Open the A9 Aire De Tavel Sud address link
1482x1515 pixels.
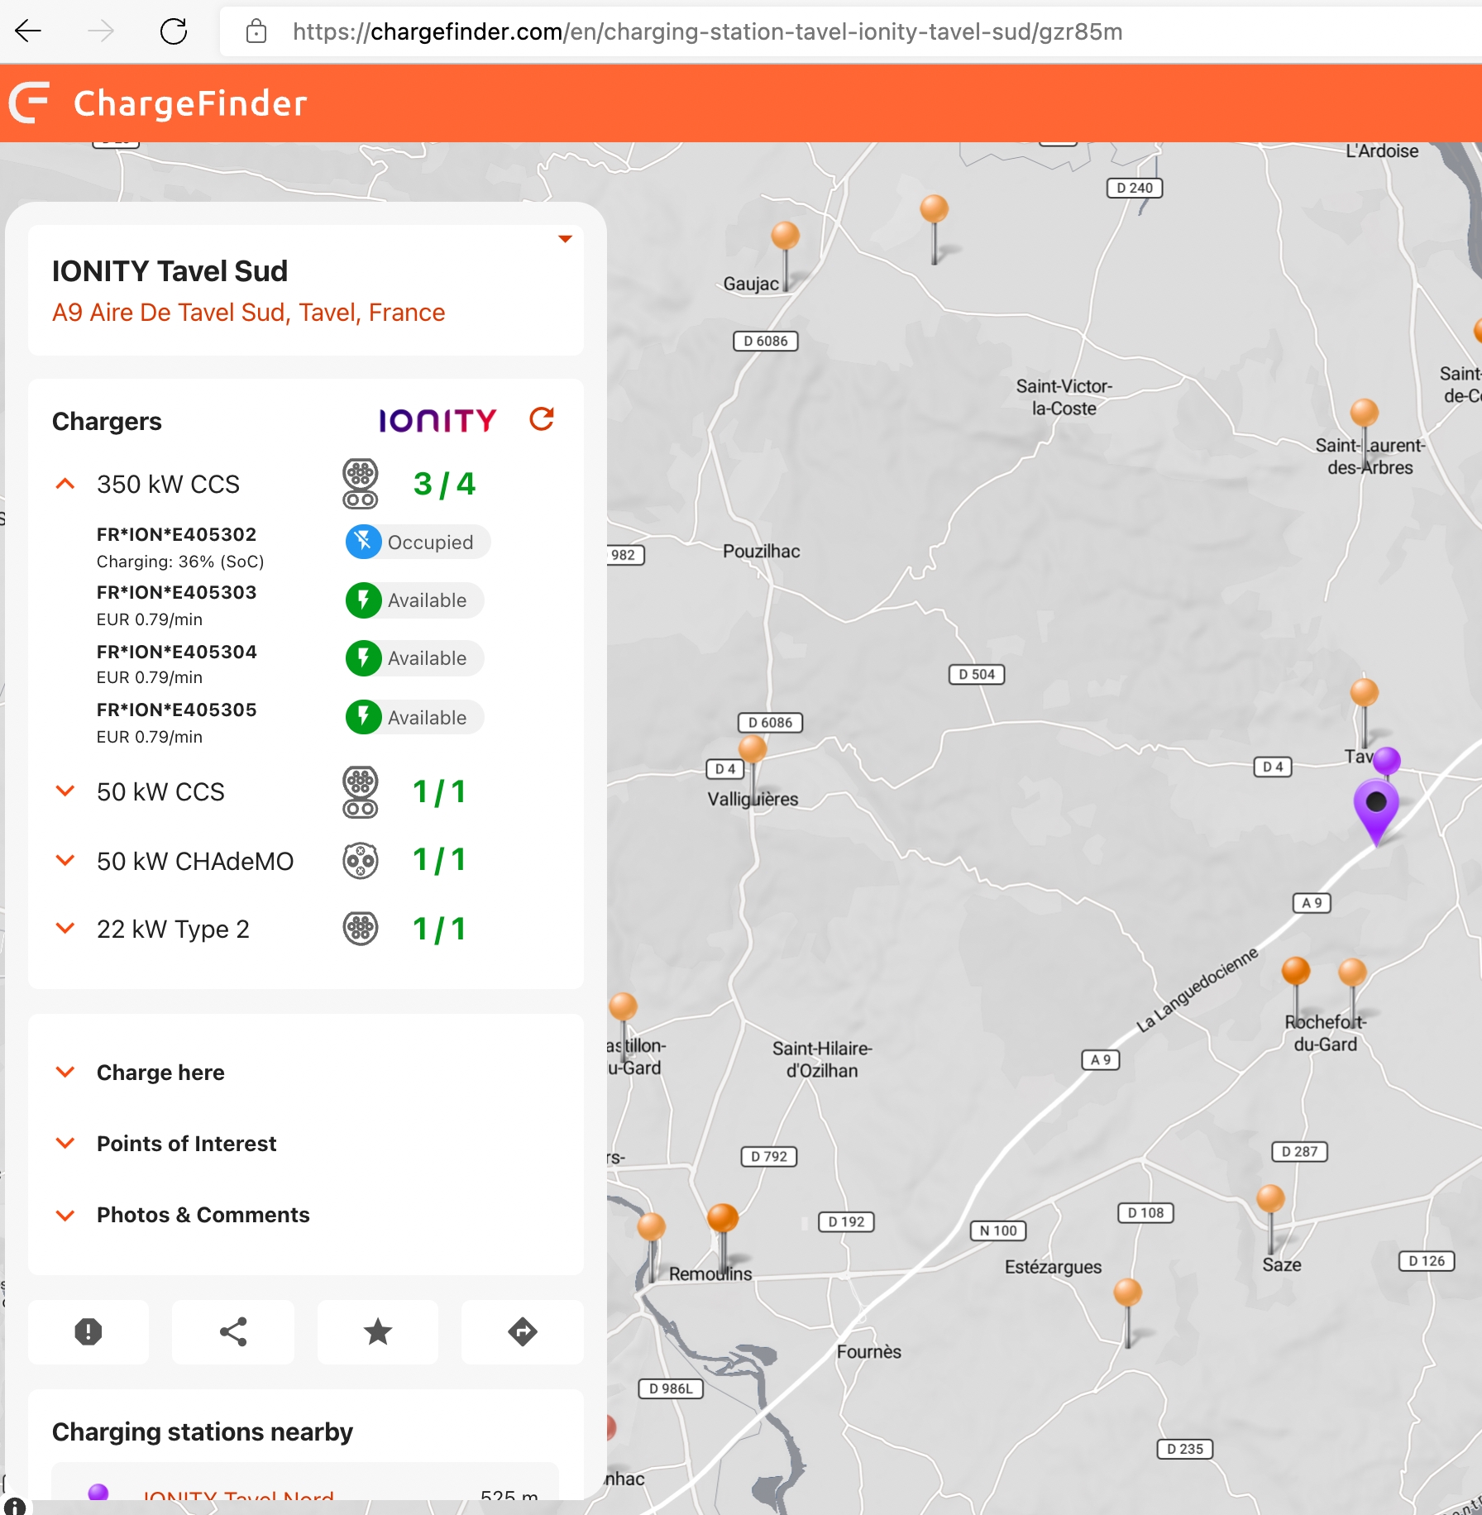(248, 313)
